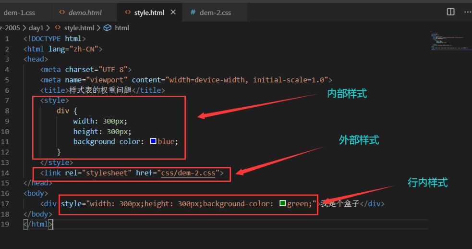Click the z-2005 breadcrumb segment
This screenshot has height=249, width=472.
(10, 28)
